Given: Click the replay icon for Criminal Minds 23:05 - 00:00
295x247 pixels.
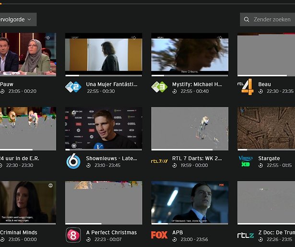Looking at the screenshot, I should click(2, 240).
